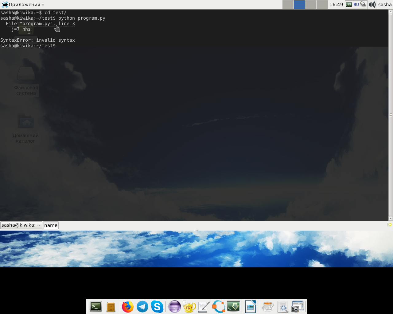Launch Eclipse IDE from the dock
Image resolution: width=393 pixels, height=314 pixels.
pos(174,307)
